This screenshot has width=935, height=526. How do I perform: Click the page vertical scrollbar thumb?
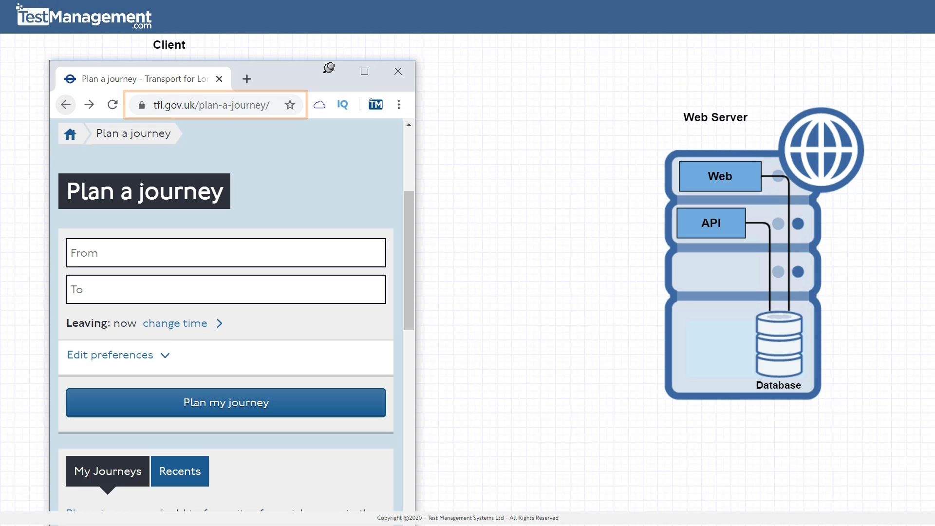(x=409, y=260)
